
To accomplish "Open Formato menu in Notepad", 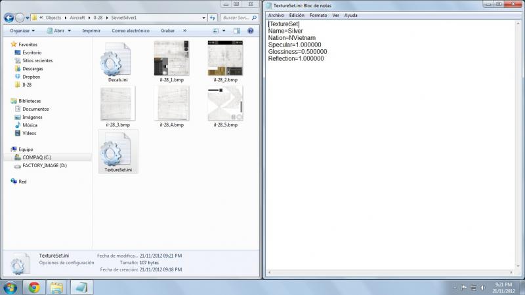I will tap(318, 15).
